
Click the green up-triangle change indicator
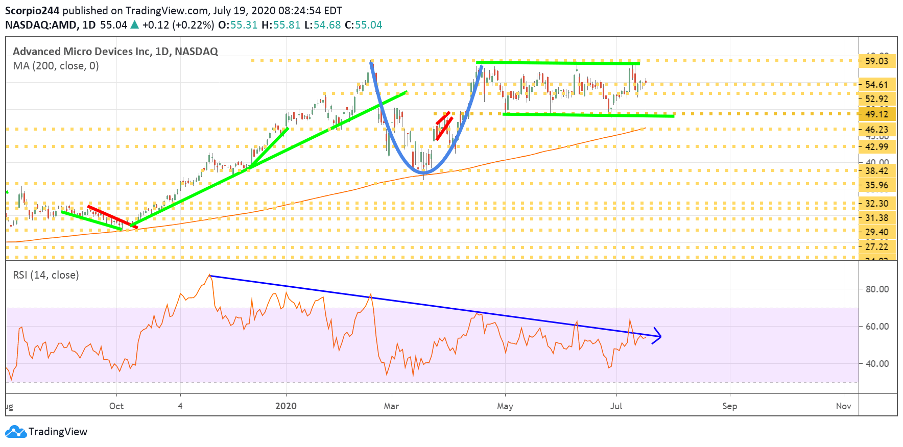[135, 24]
